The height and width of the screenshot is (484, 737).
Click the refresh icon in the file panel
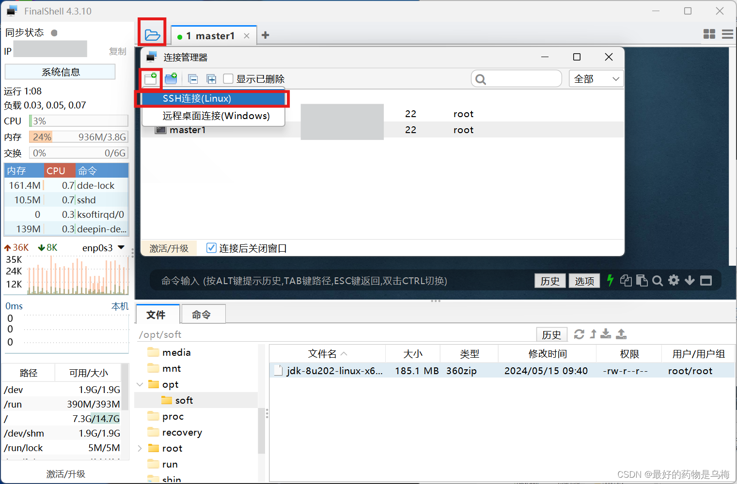coord(579,334)
